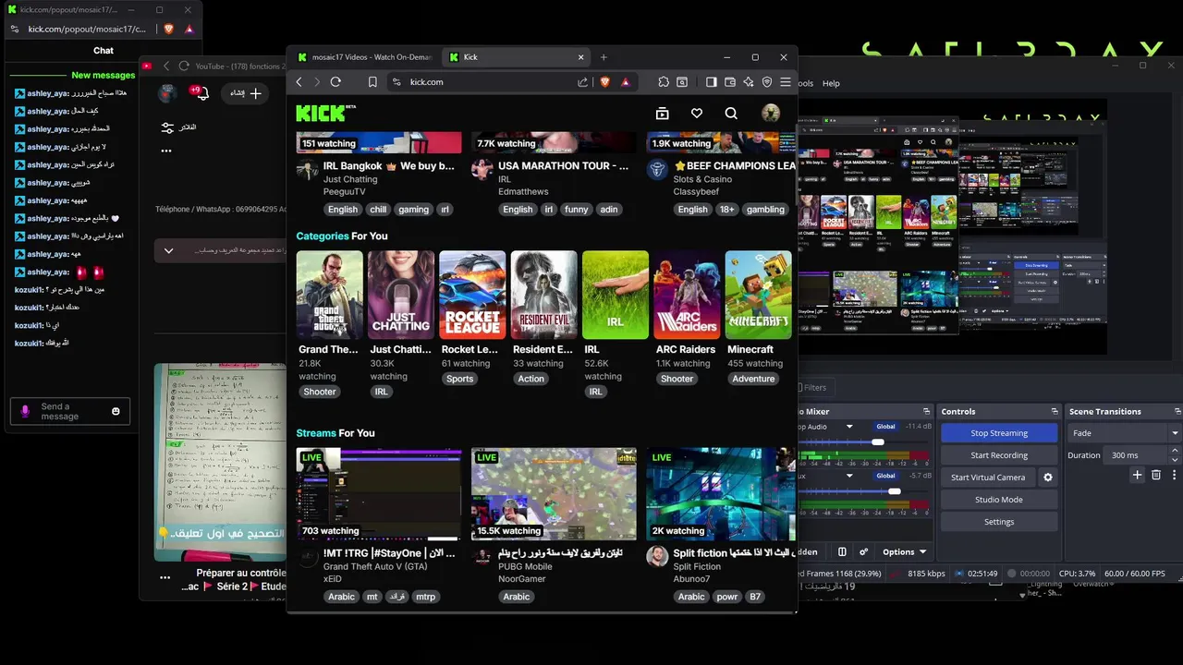Open the Brave Wallet icon
1183x665 pixels.
point(729,82)
